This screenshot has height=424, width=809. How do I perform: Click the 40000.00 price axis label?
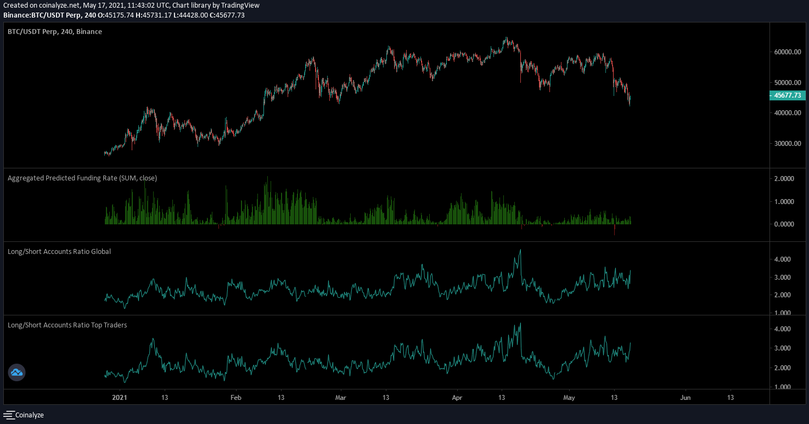[x=788, y=113]
